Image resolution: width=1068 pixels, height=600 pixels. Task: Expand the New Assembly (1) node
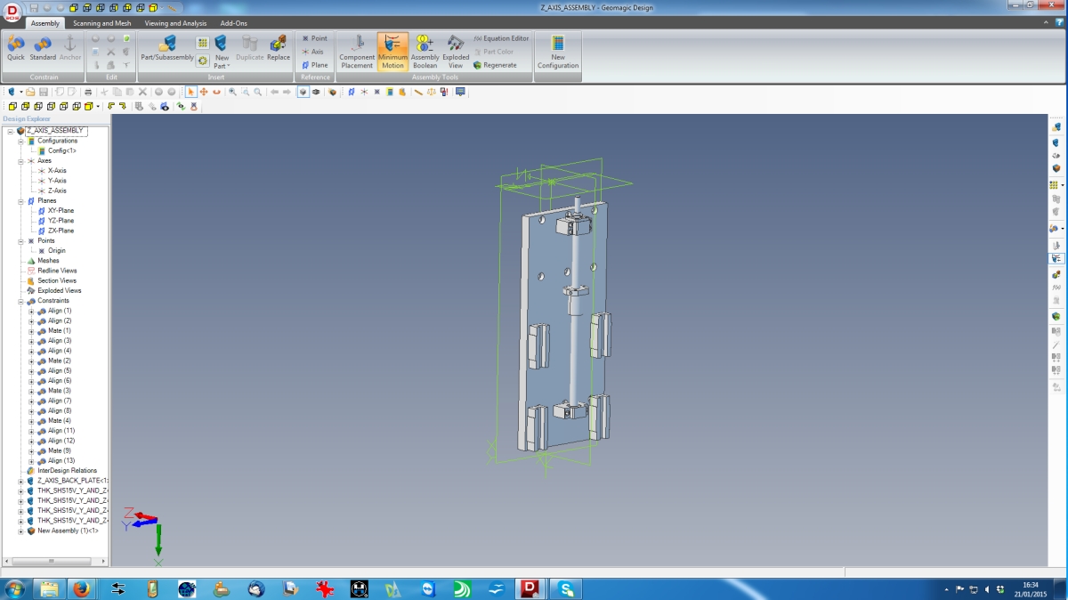click(x=20, y=531)
